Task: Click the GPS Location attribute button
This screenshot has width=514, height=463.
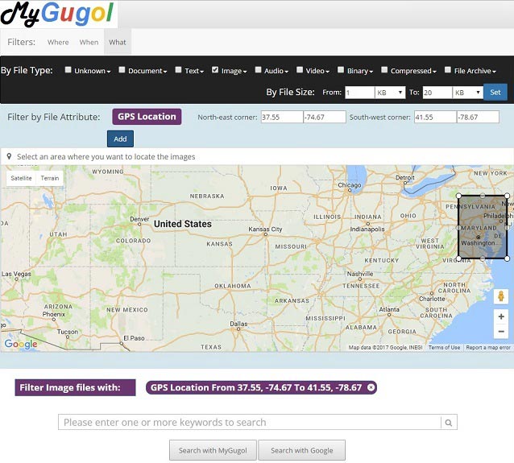Action: click(x=147, y=117)
